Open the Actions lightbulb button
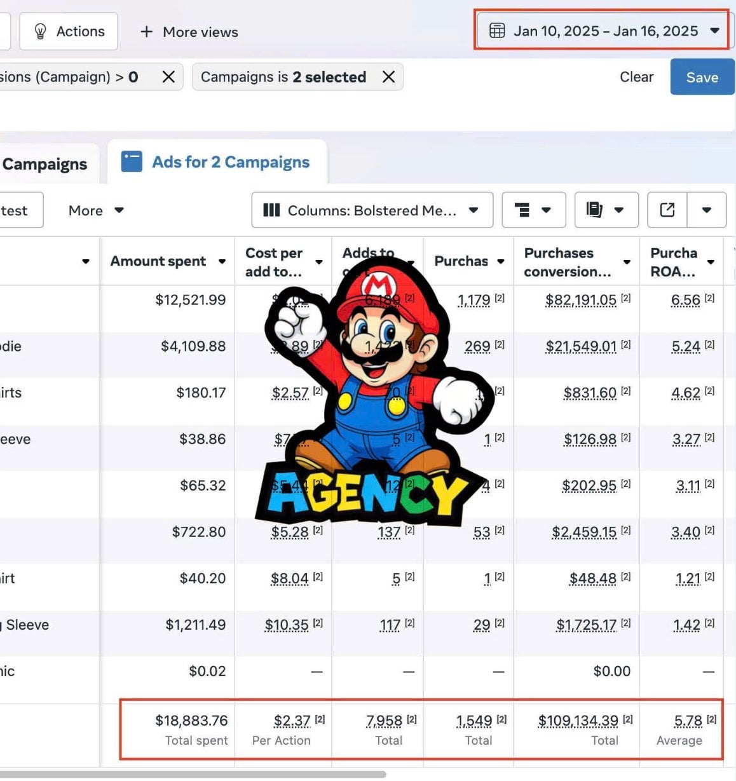Viewport: 736px width, 781px height. [x=69, y=31]
